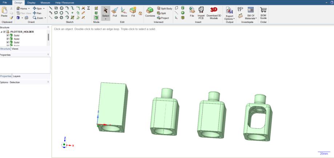Click Insert File icon

click(192, 12)
